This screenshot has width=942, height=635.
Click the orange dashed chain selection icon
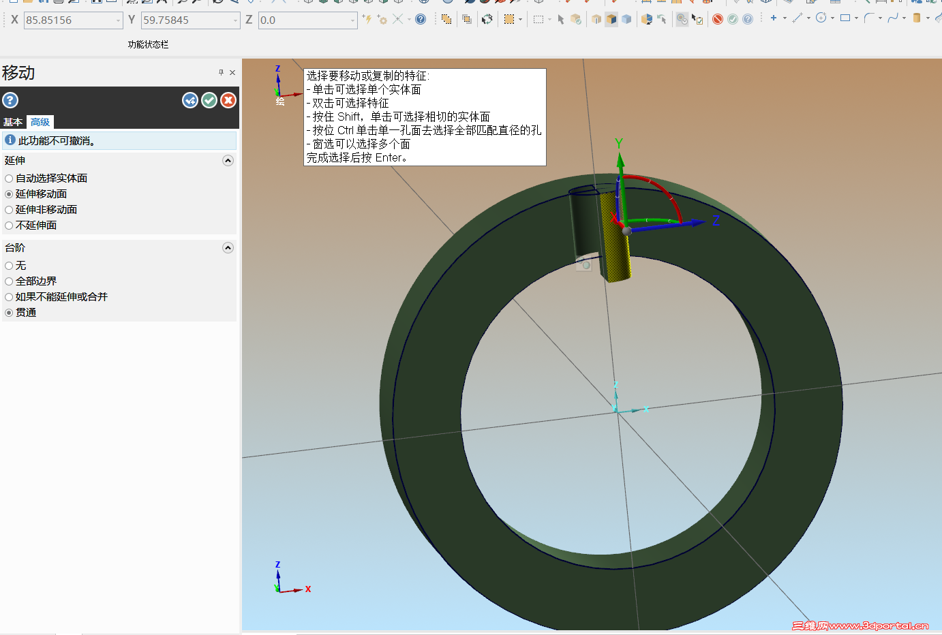[x=446, y=19]
